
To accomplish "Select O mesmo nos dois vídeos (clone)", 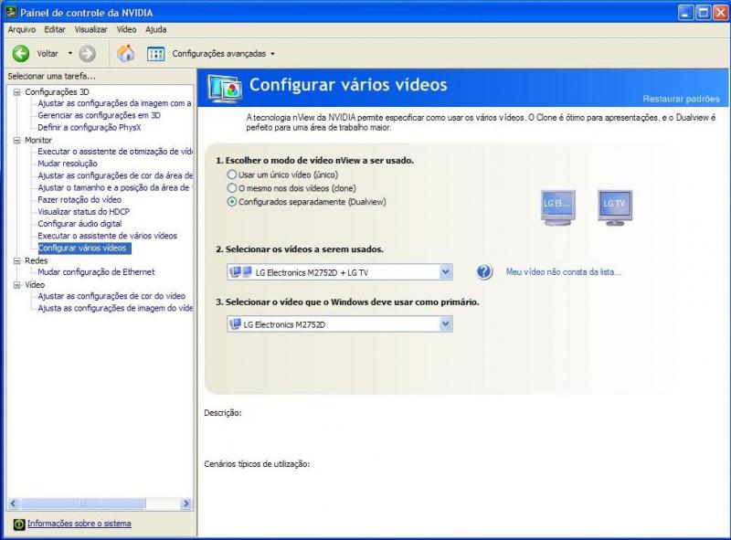I will (x=232, y=188).
